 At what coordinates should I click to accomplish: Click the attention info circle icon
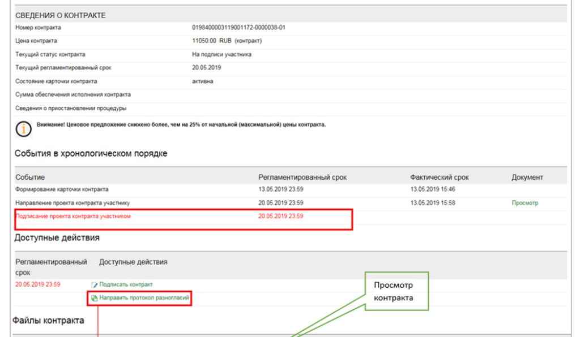[x=23, y=129]
